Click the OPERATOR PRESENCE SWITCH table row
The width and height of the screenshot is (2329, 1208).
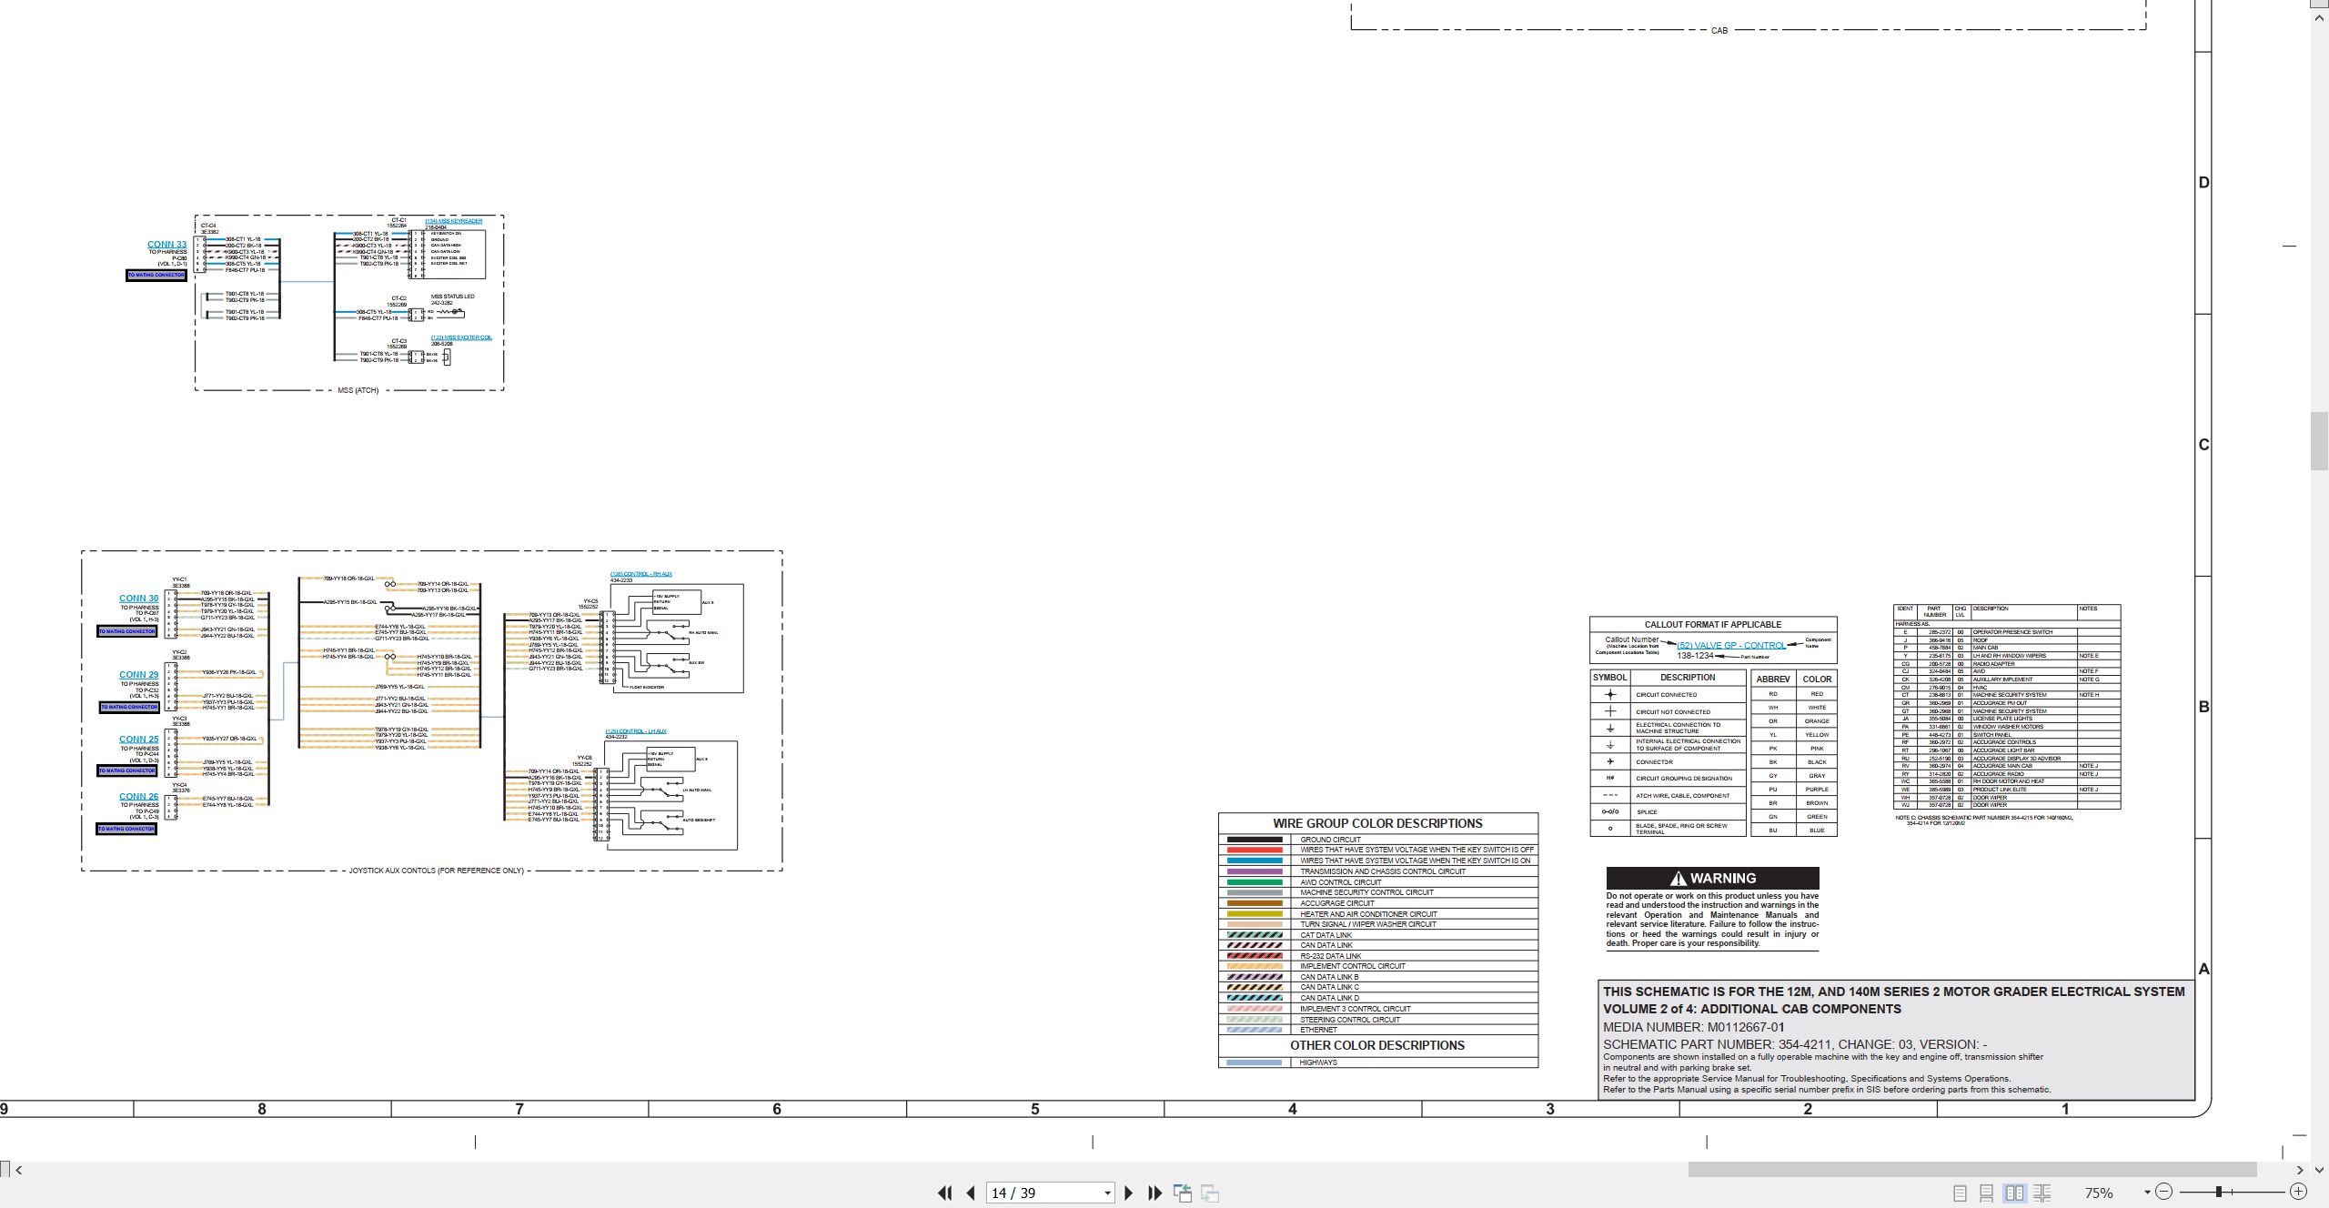click(2007, 632)
